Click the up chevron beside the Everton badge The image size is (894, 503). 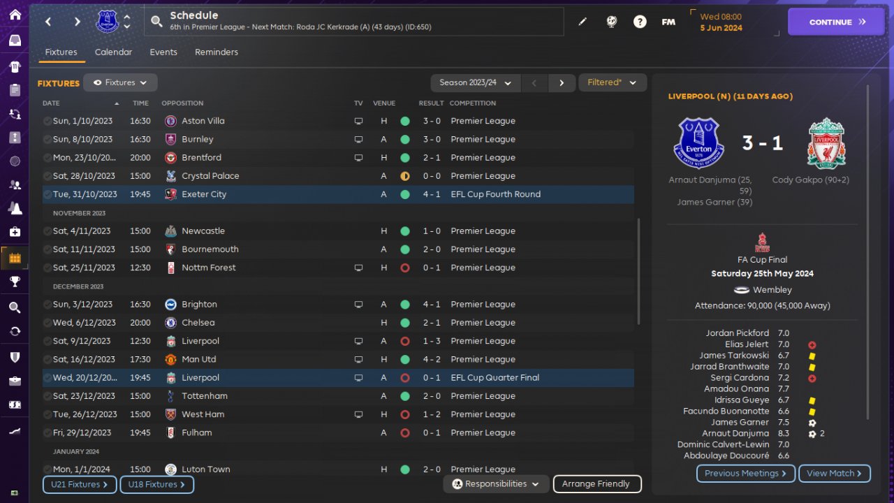(126, 17)
